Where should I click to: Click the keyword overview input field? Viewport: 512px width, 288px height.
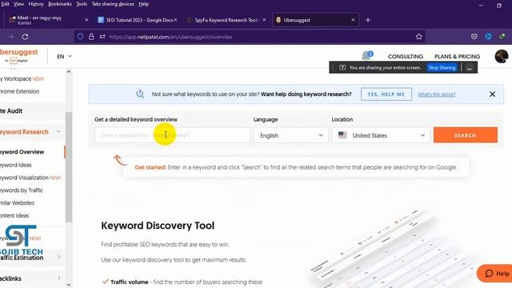pyautogui.click(x=172, y=135)
